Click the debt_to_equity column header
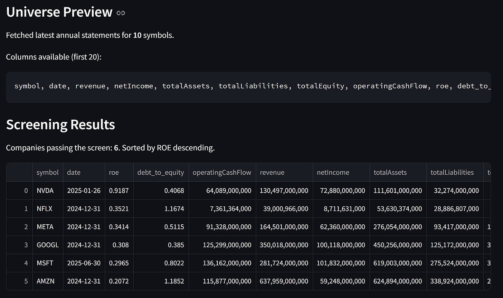 pos(161,172)
